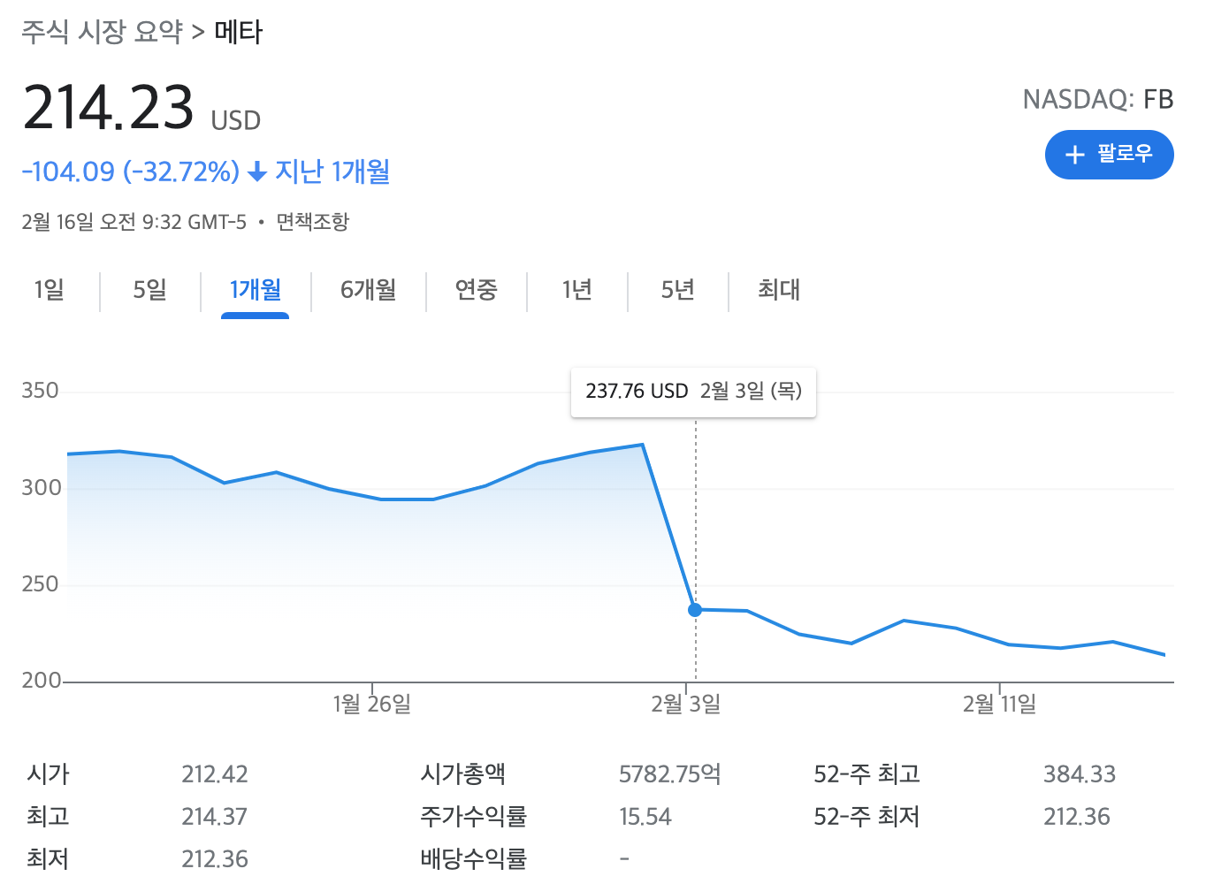Click the 팔로우 follow button

1109,155
